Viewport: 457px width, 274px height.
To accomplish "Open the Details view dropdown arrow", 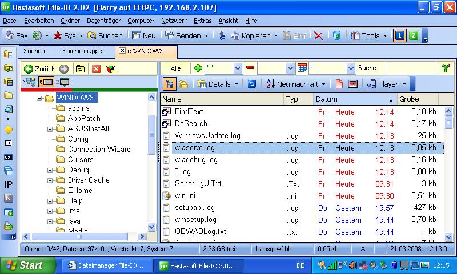I will [236, 84].
